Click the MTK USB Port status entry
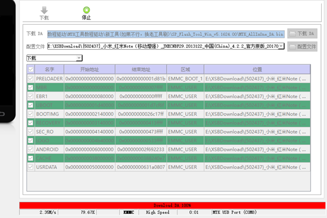Screen dimensions: 327x218 tap(234, 212)
